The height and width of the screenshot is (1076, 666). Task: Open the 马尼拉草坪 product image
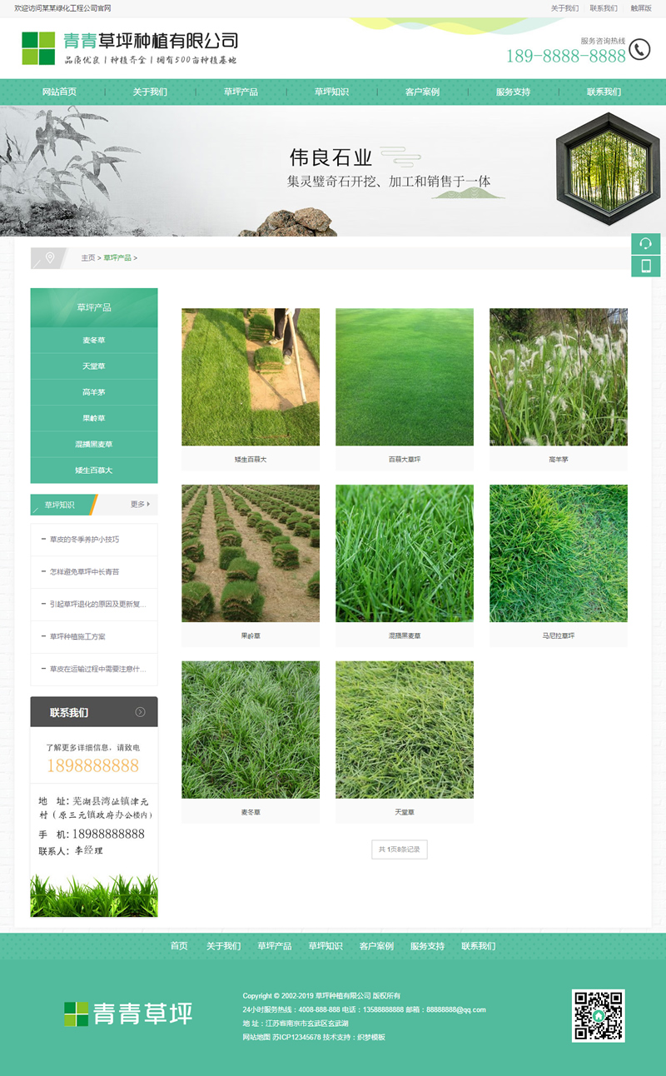tap(558, 552)
